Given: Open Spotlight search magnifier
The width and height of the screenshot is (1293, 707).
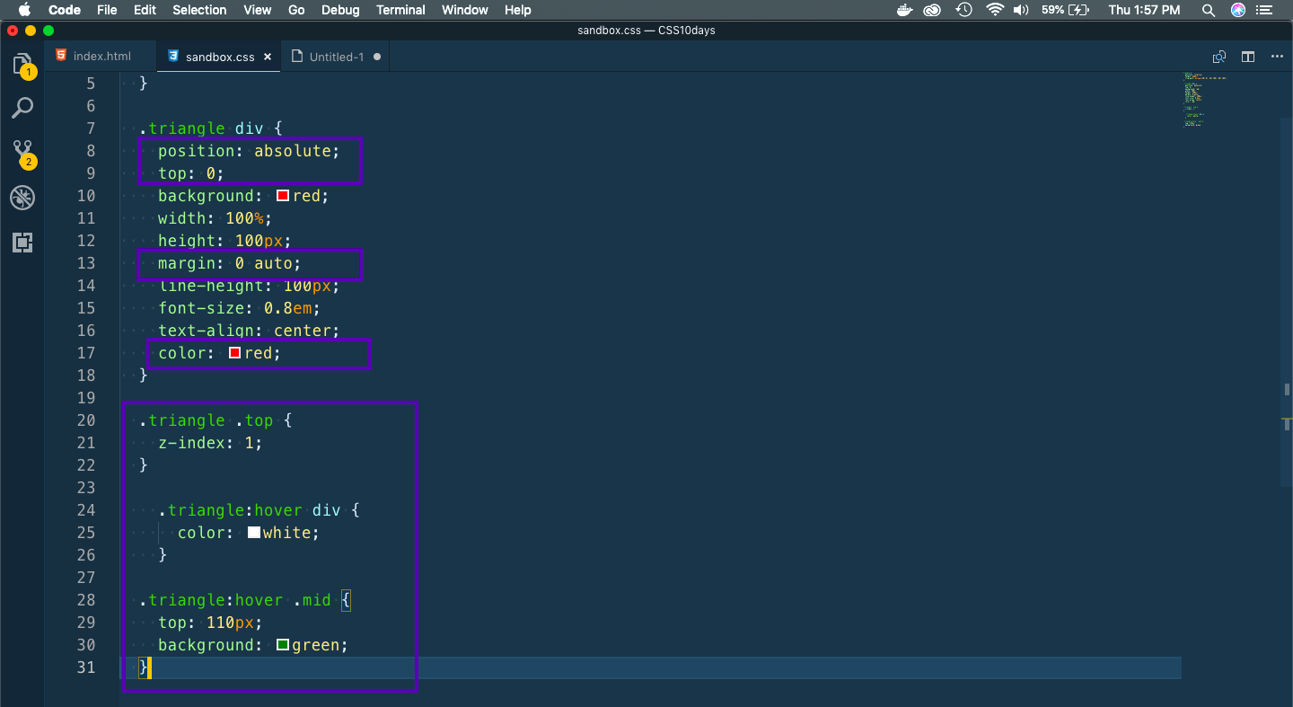Looking at the screenshot, I should click(x=1209, y=10).
